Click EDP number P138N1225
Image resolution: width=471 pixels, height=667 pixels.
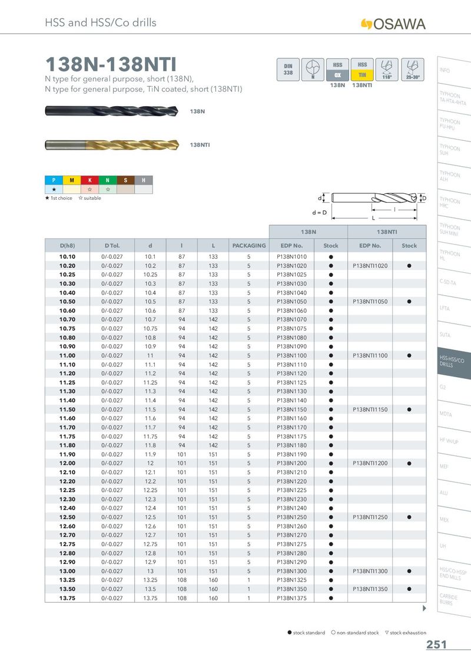coord(291,490)
